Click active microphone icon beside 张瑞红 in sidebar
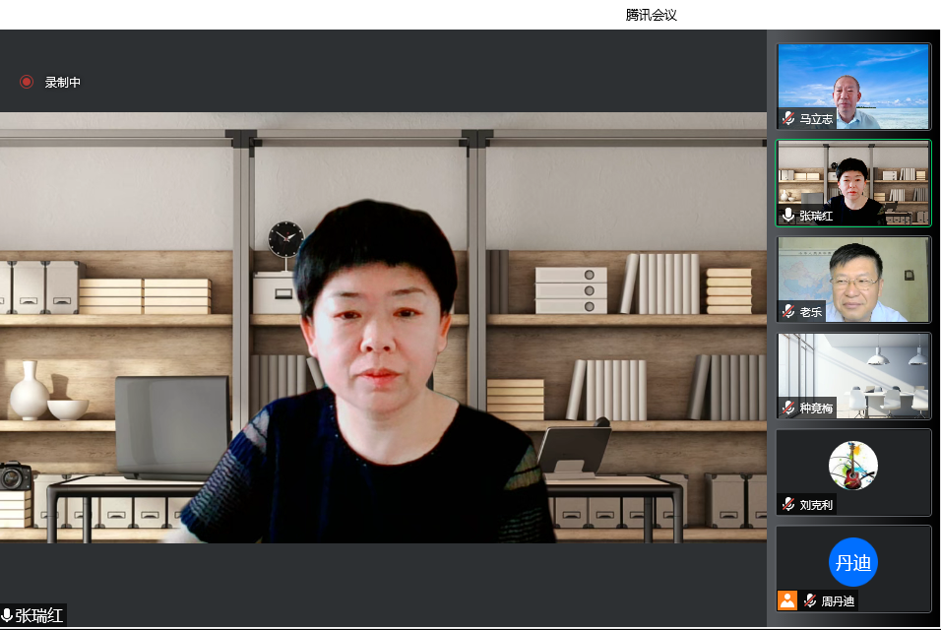The height and width of the screenshot is (630, 941). point(788,215)
